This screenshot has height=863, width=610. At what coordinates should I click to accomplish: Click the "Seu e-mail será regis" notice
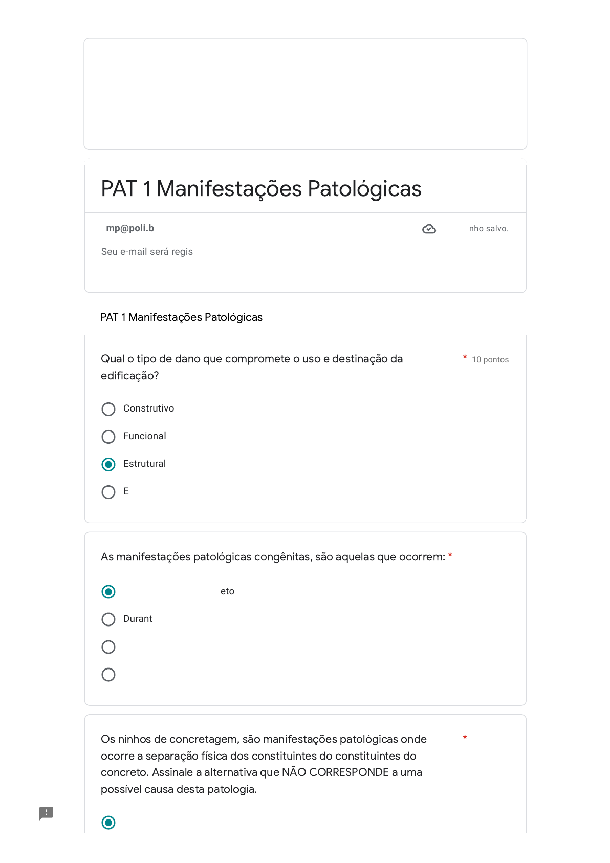pos(147,252)
